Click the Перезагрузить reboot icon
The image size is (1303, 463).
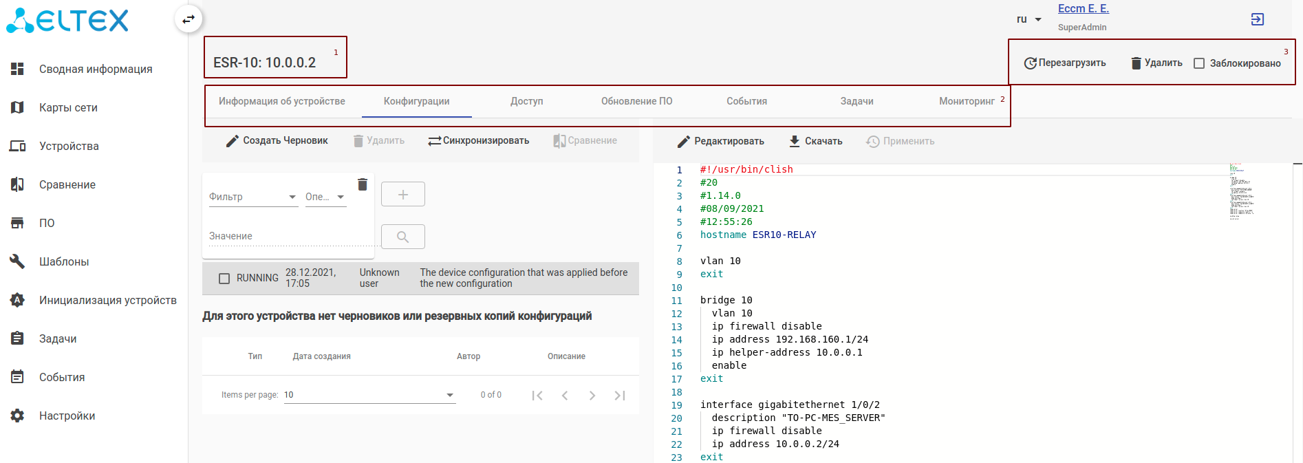(x=1030, y=63)
